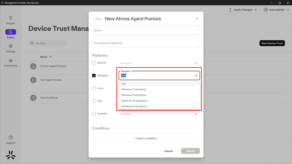Minimize the Management Console window

(272, 3)
